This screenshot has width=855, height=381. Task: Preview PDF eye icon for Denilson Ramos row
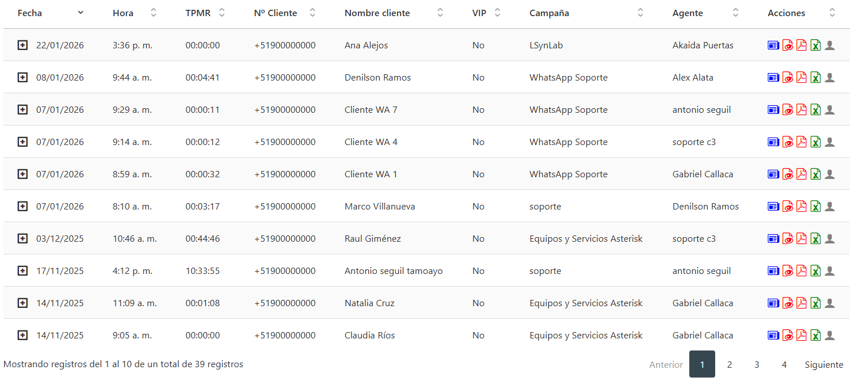(x=788, y=78)
